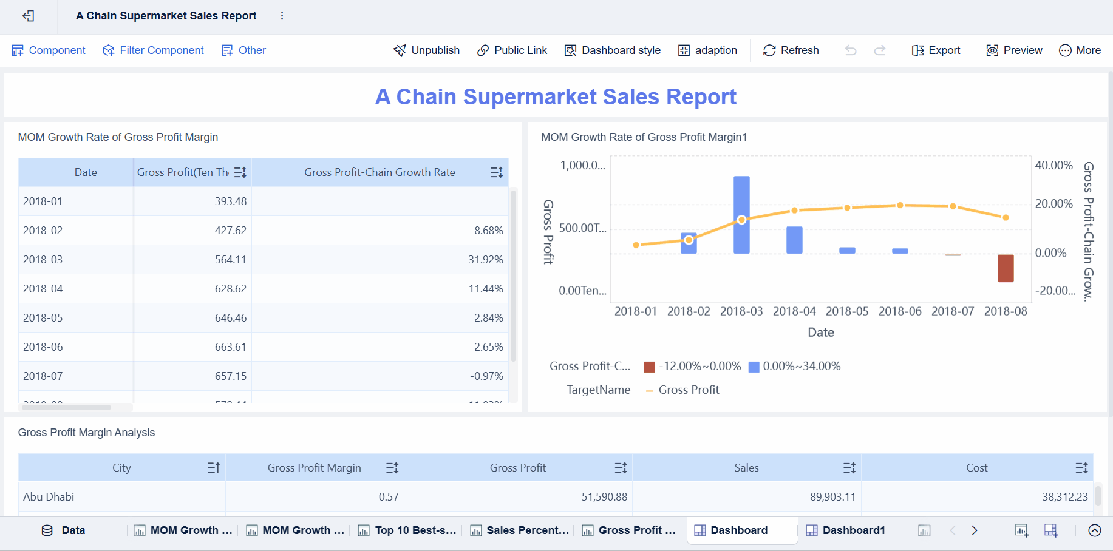Click the redo arrow icon
The image size is (1113, 551).
point(879,50)
